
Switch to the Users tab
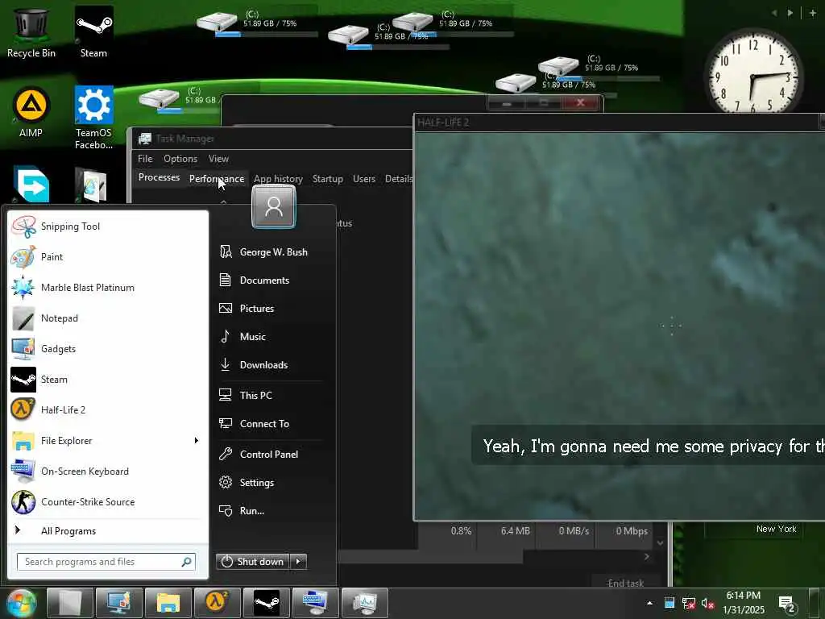pos(364,179)
